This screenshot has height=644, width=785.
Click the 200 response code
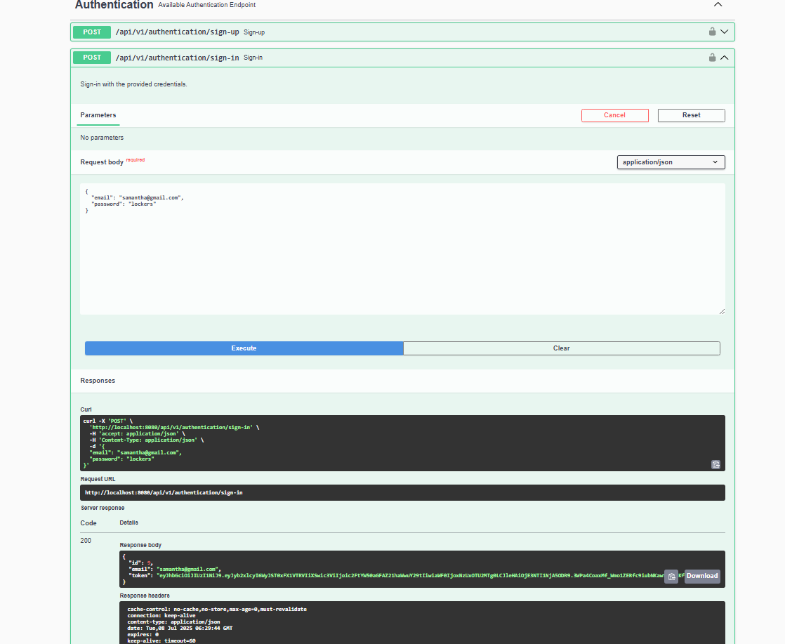click(86, 541)
